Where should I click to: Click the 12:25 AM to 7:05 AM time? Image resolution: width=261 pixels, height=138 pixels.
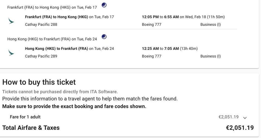160,49
